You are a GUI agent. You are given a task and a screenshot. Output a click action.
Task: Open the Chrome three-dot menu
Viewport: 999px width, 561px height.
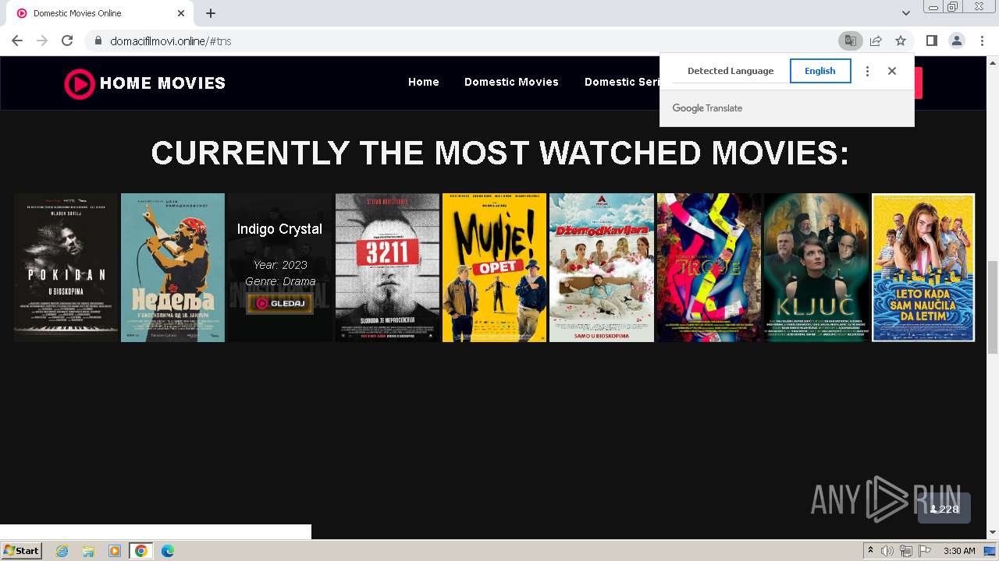point(982,41)
